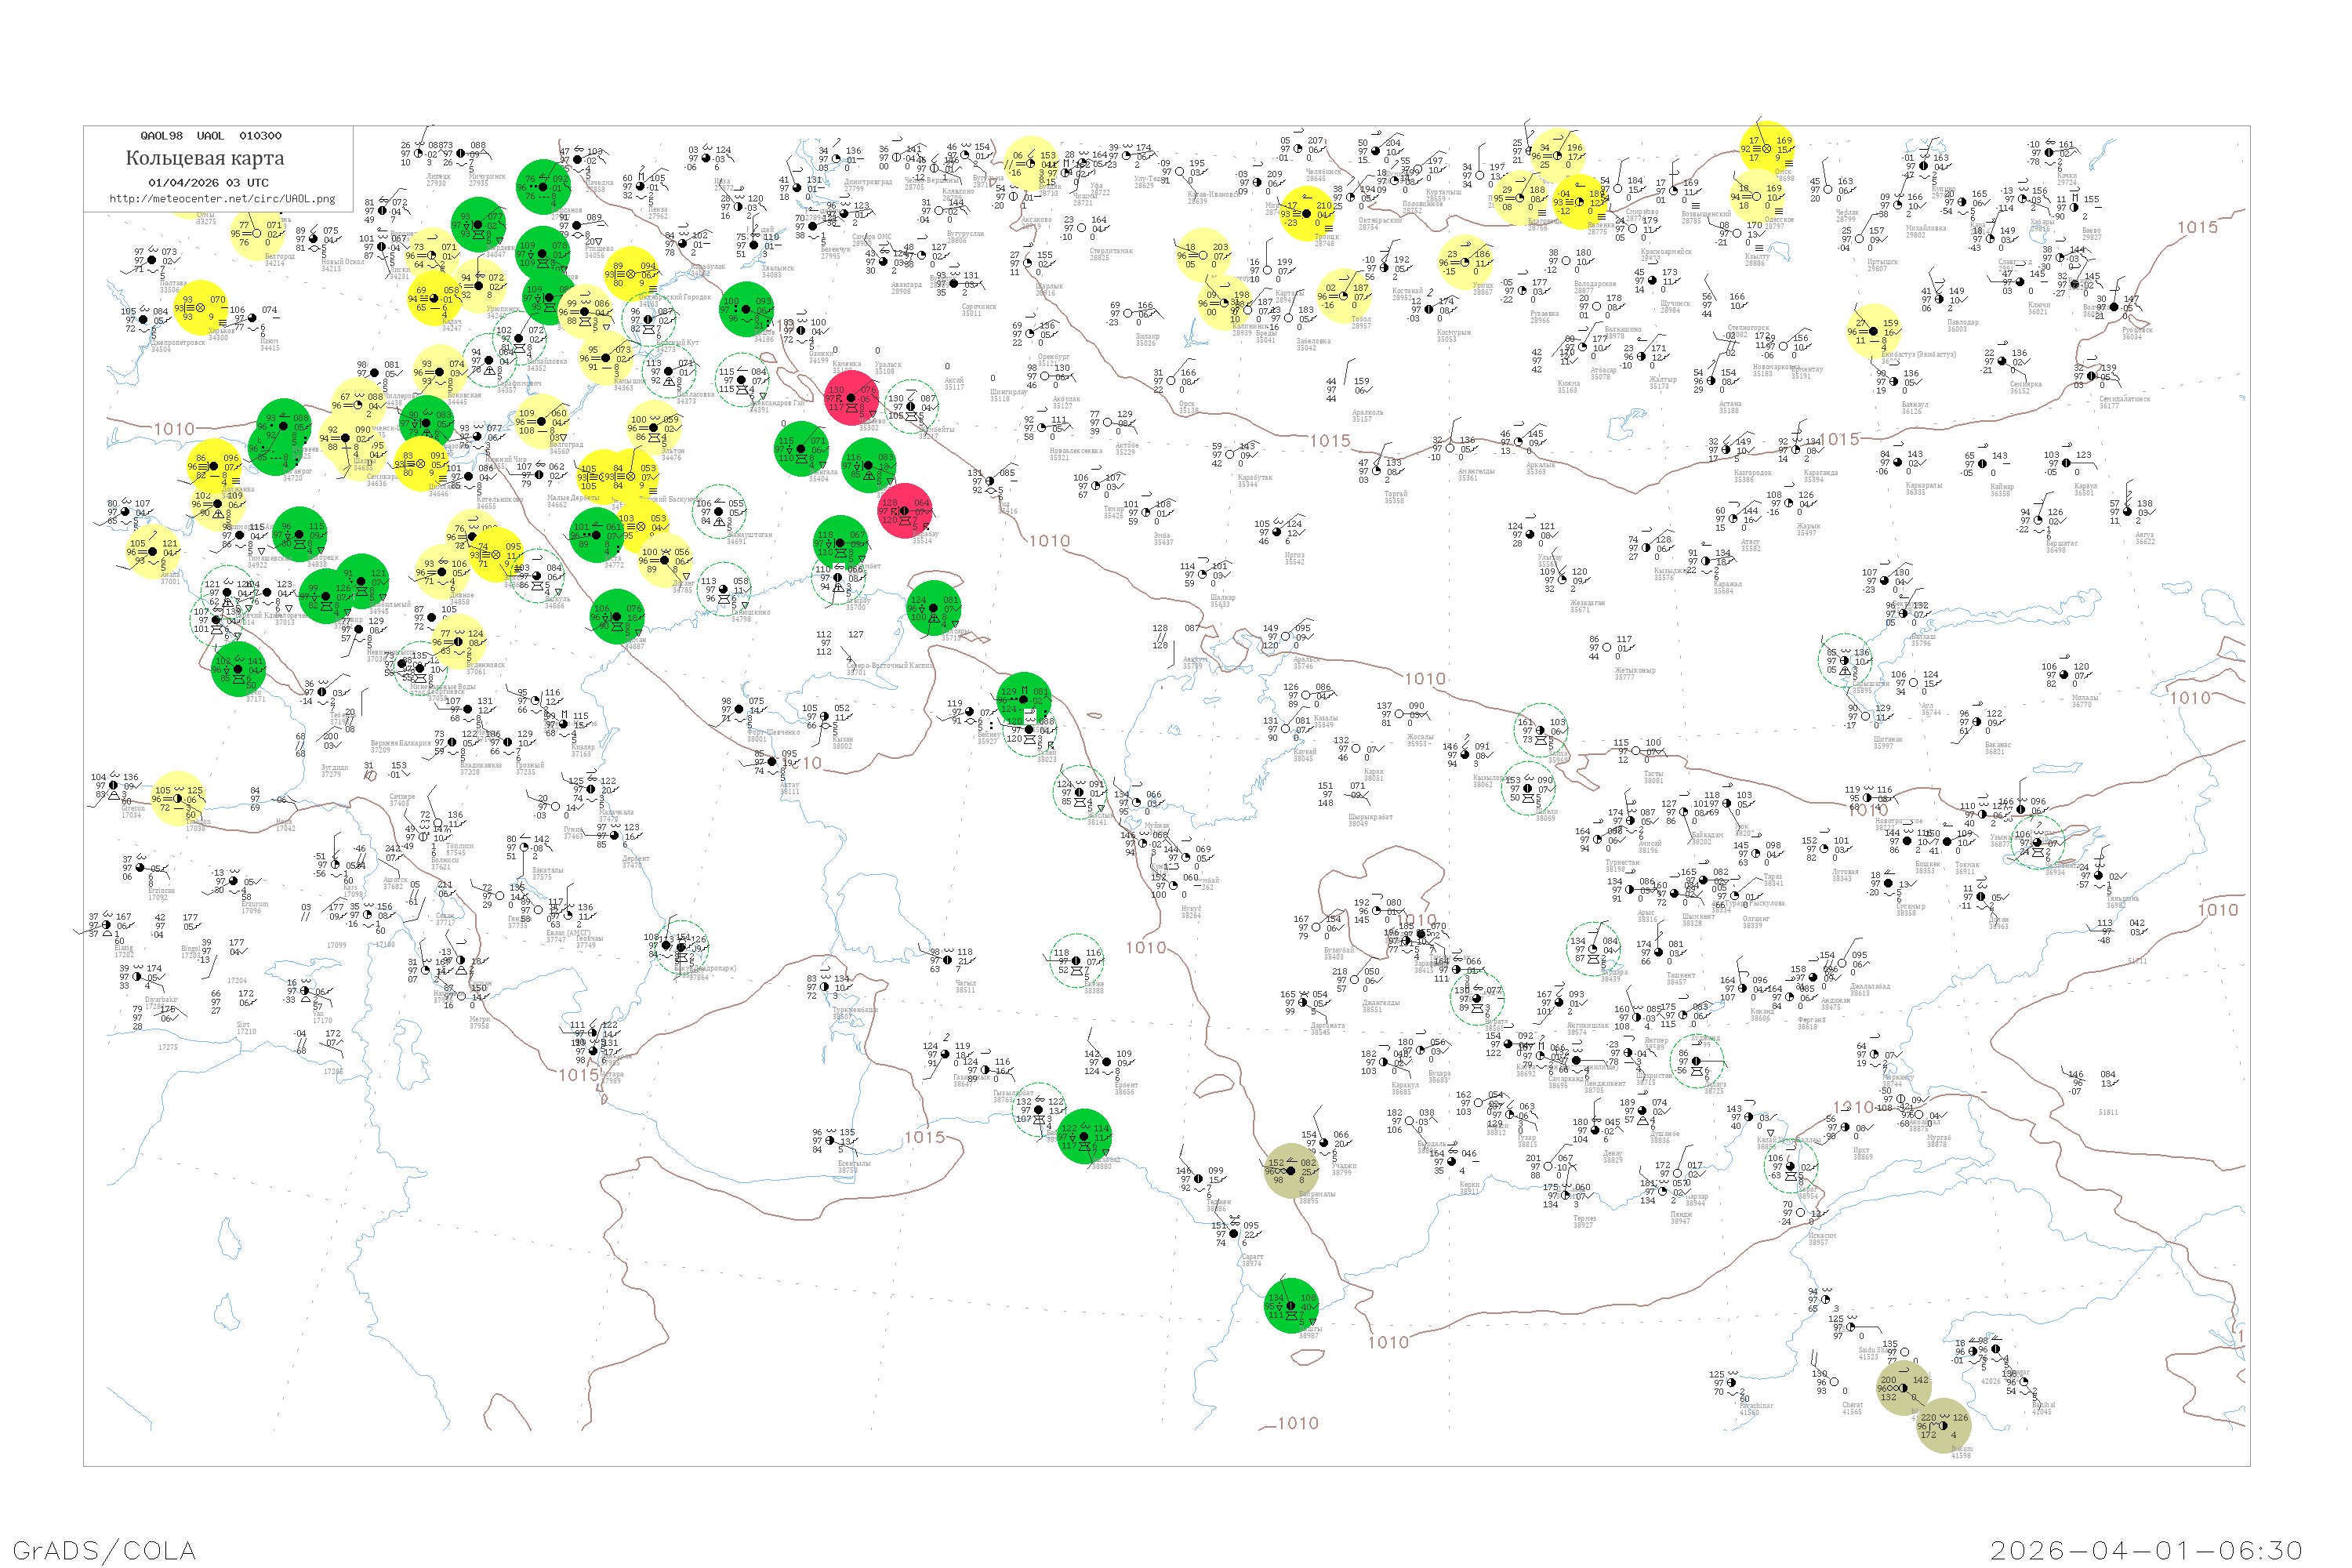
Task: Select dashed green circle at Жымбейты
Action: pos(911,406)
